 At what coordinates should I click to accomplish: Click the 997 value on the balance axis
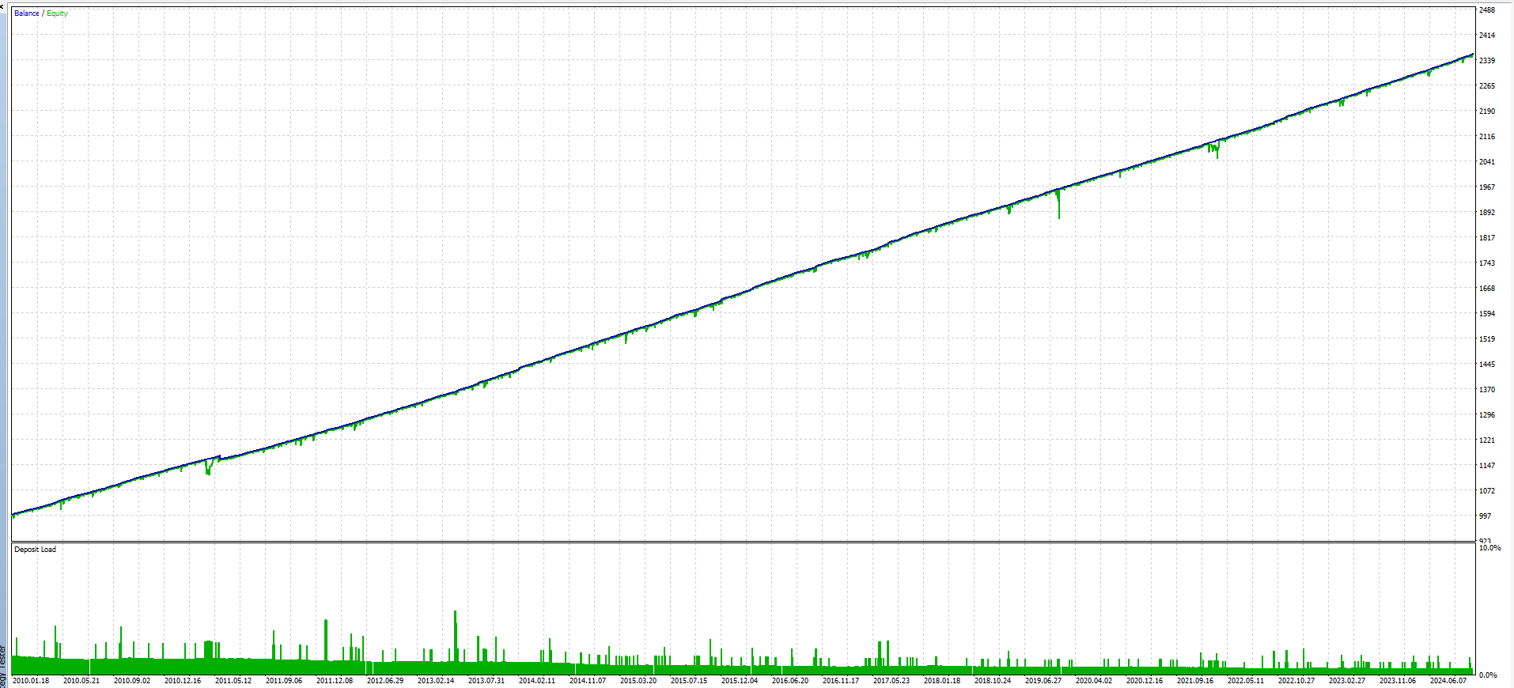[x=1486, y=516]
